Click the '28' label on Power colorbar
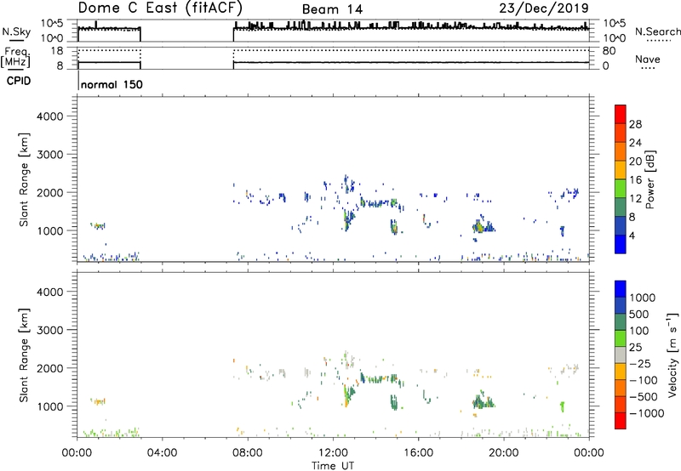Image resolution: width=681 pixels, height=471 pixels. 635,124
